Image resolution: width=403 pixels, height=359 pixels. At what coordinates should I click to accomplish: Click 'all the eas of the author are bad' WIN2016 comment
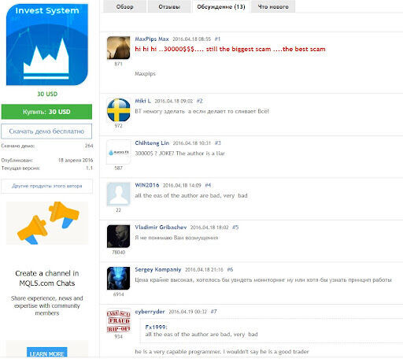point(191,195)
